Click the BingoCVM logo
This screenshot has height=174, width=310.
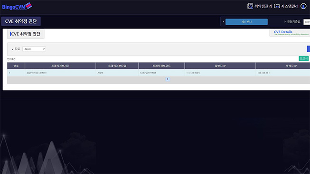click(17, 6)
